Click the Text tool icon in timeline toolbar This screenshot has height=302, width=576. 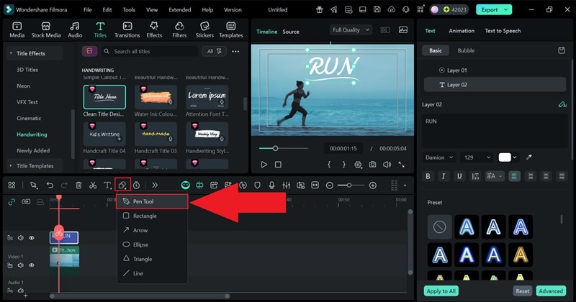107,186
